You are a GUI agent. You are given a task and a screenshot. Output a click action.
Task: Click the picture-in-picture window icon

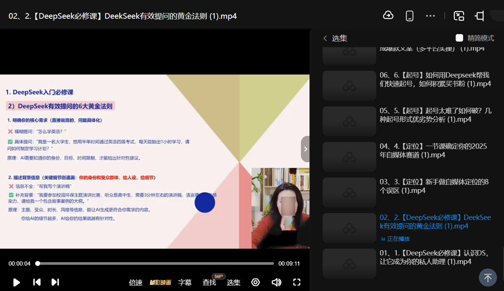pyautogui.click(x=459, y=16)
